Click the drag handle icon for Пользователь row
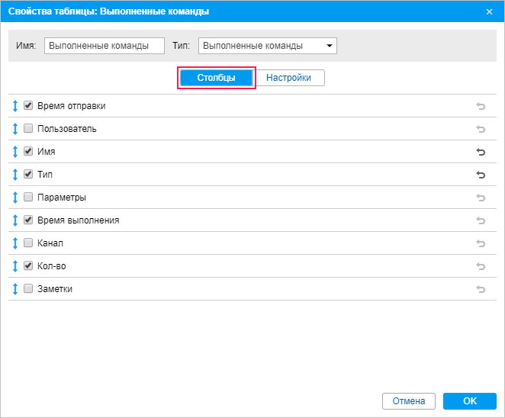The image size is (505, 418). pos(15,129)
